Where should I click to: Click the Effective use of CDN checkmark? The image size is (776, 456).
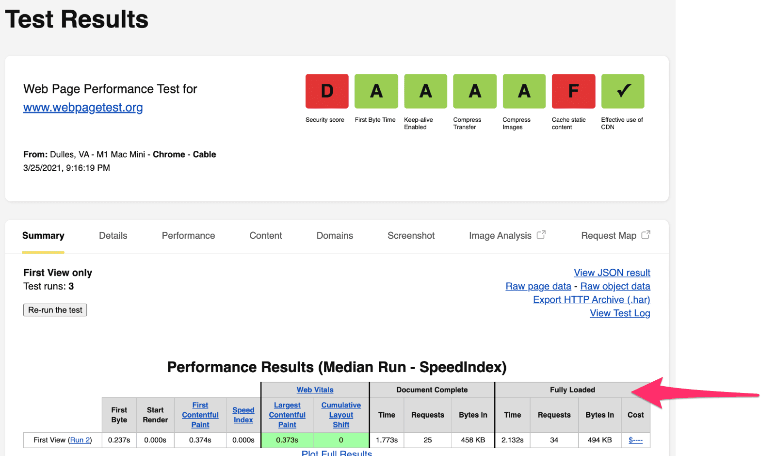click(x=623, y=91)
